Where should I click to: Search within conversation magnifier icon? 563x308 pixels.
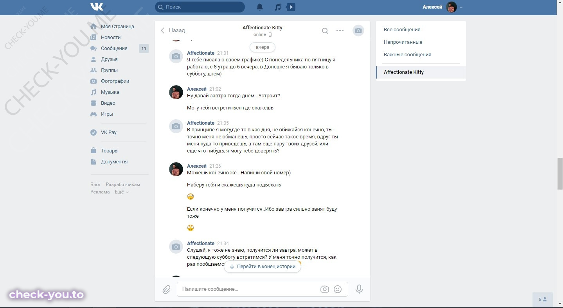325,30
